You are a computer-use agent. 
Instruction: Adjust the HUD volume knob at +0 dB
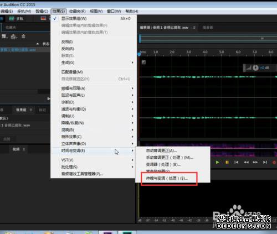coord(255,68)
